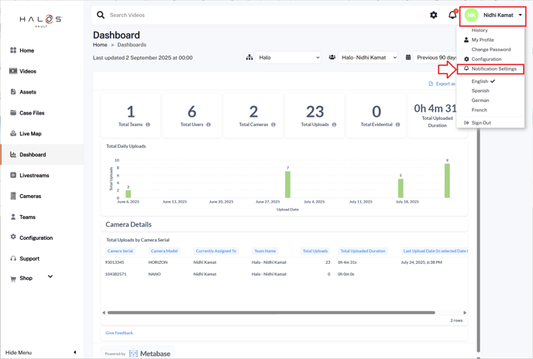This screenshot has width=533, height=359.
Task: Open the settings gear icon in top bar
Action: tap(434, 15)
